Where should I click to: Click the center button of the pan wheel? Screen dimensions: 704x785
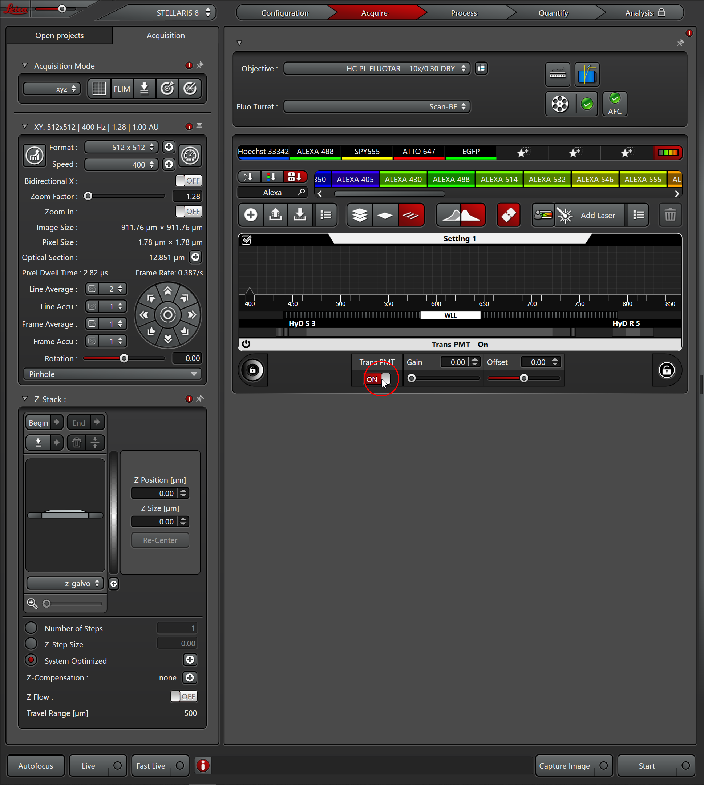(x=167, y=314)
